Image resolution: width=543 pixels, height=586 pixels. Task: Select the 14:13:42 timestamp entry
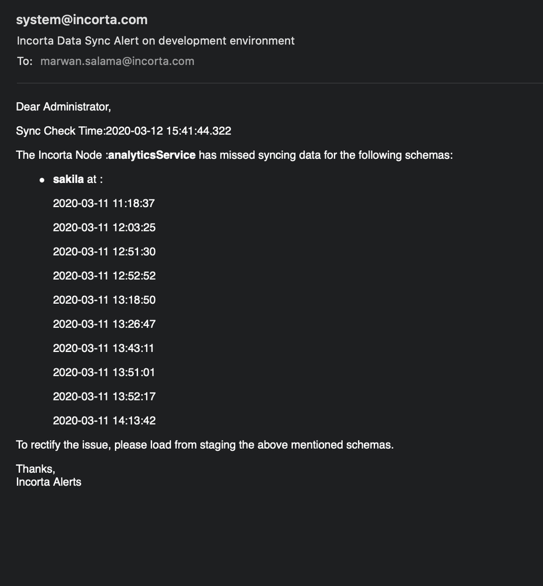click(x=104, y=421)
